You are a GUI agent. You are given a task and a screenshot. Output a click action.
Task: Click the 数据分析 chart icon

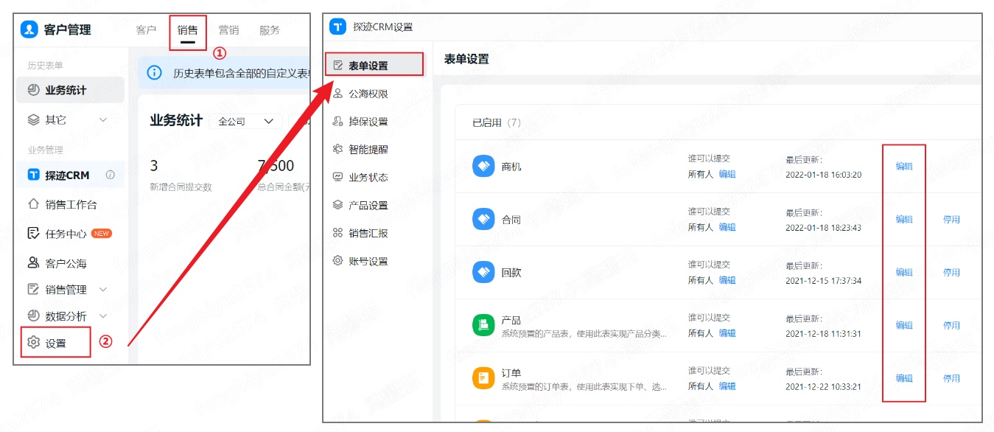point(33,316)
